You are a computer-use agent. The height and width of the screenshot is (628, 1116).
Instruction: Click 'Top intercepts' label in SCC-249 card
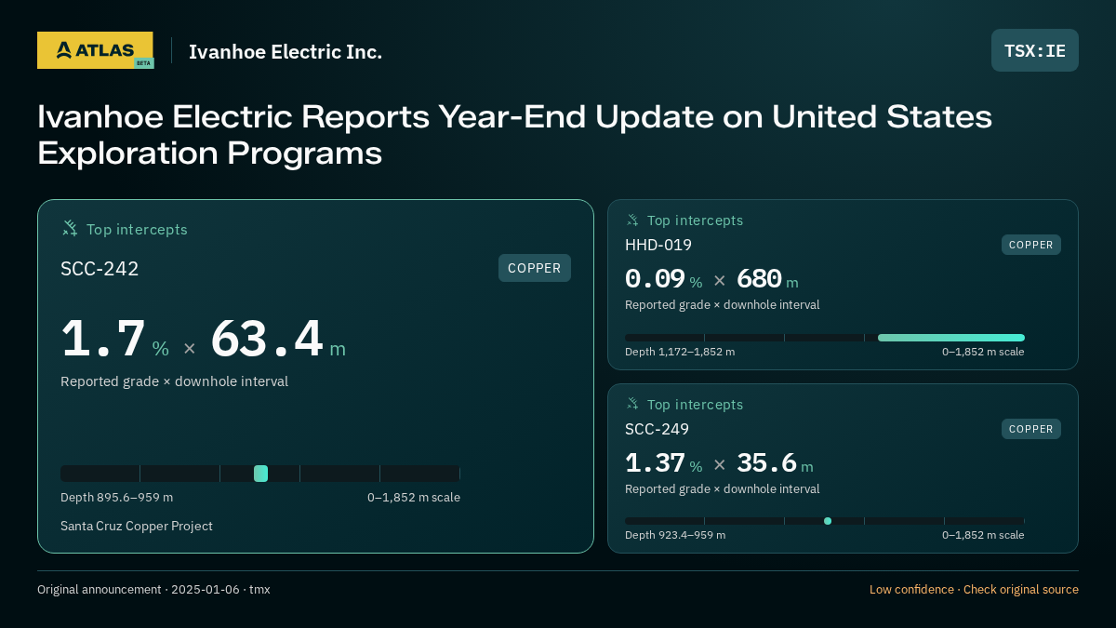pos(695,405)
